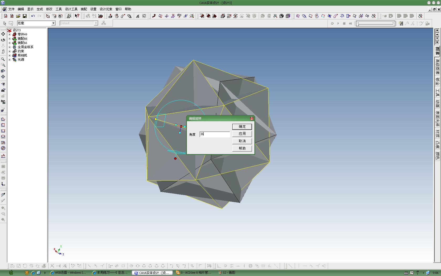Viewport: 441px width, 276px height.
Task: Open the 编辑 menu
Action: point(21,9)
